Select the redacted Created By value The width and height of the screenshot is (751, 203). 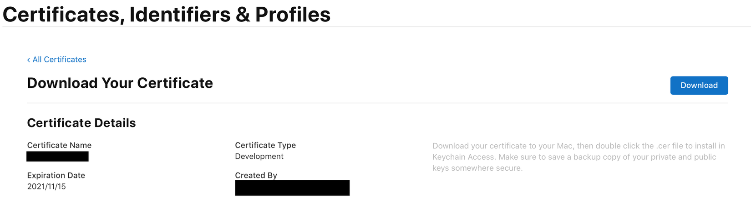pos(292,188)
